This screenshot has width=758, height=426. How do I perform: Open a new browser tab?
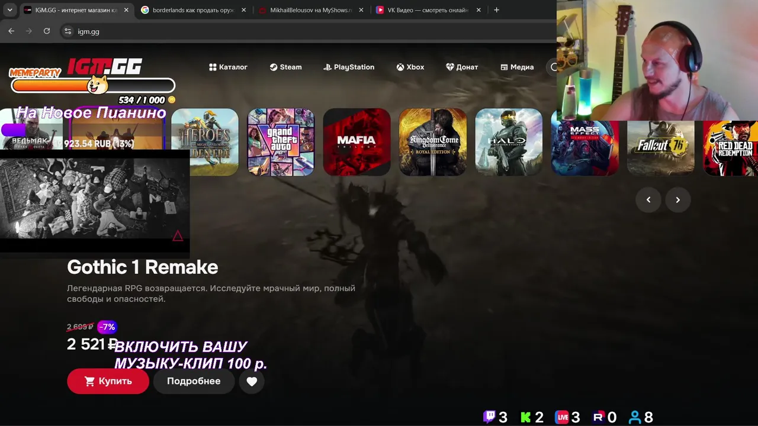[x=496, y=10]
